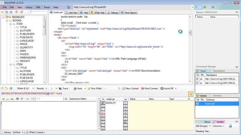Open the Assist Off dropdown arrow

pos(176,88)
